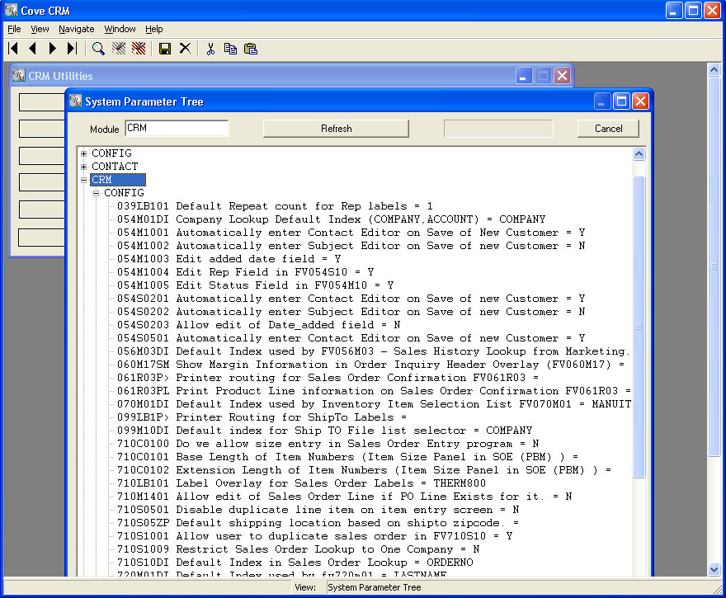Go to next record arrow
The image size is (726, 598).
pos(52,49)
